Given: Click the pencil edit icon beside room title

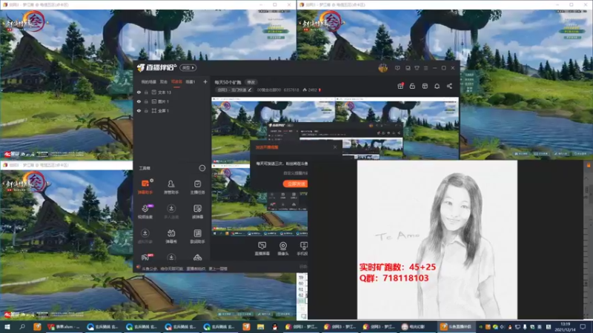Looking at the screenshot, I should tap(250, 90).
